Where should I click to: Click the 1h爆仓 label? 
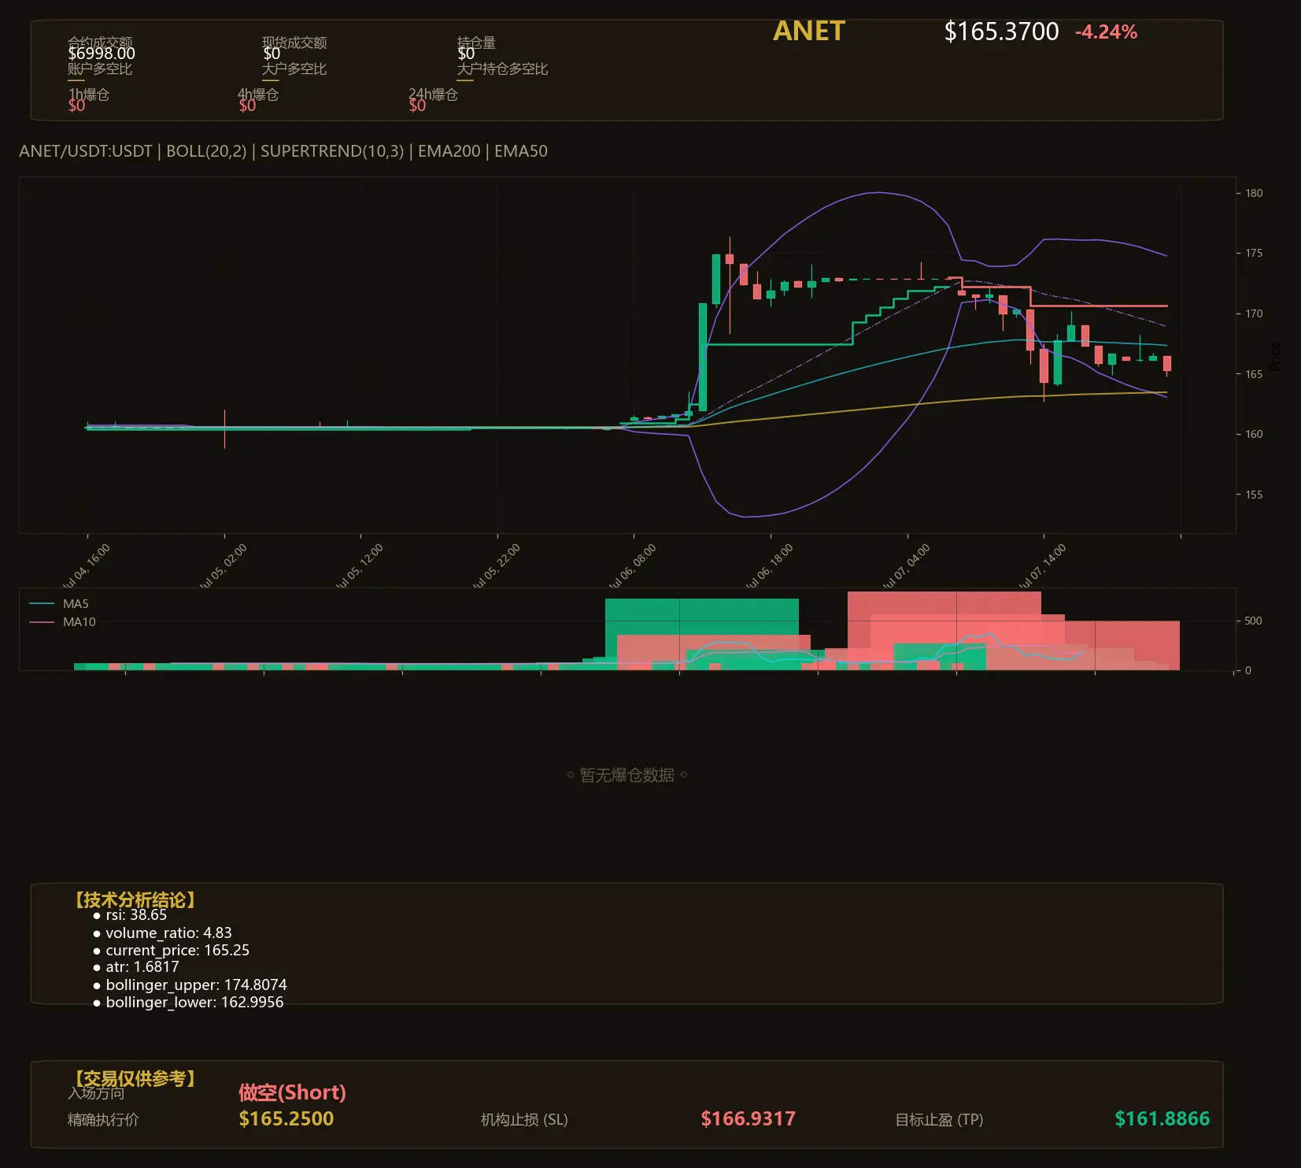point(89,95)
